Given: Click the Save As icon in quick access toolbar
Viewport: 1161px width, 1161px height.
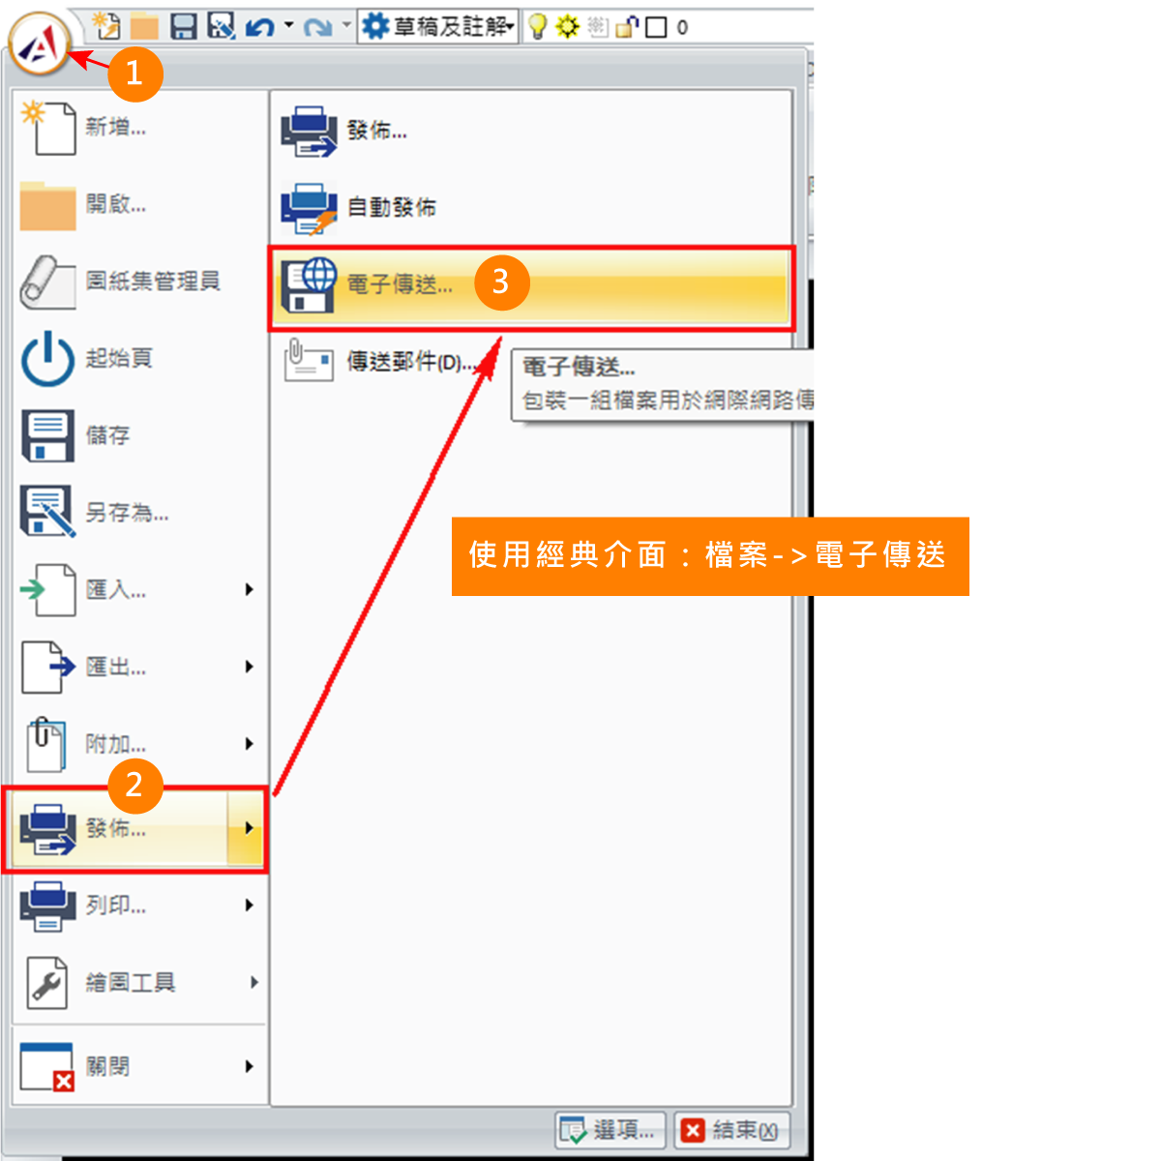Looking at the screenshot, I should point(222,26).
